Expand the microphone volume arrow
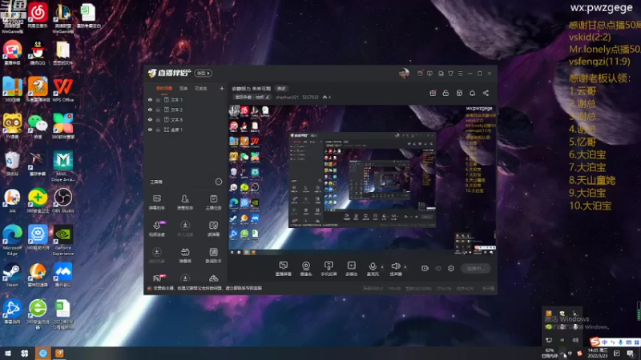 [382, 267]
